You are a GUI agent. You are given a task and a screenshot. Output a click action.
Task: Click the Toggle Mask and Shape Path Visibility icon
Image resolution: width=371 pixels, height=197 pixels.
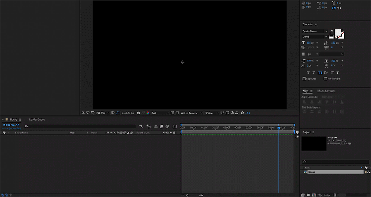(117, 113)
